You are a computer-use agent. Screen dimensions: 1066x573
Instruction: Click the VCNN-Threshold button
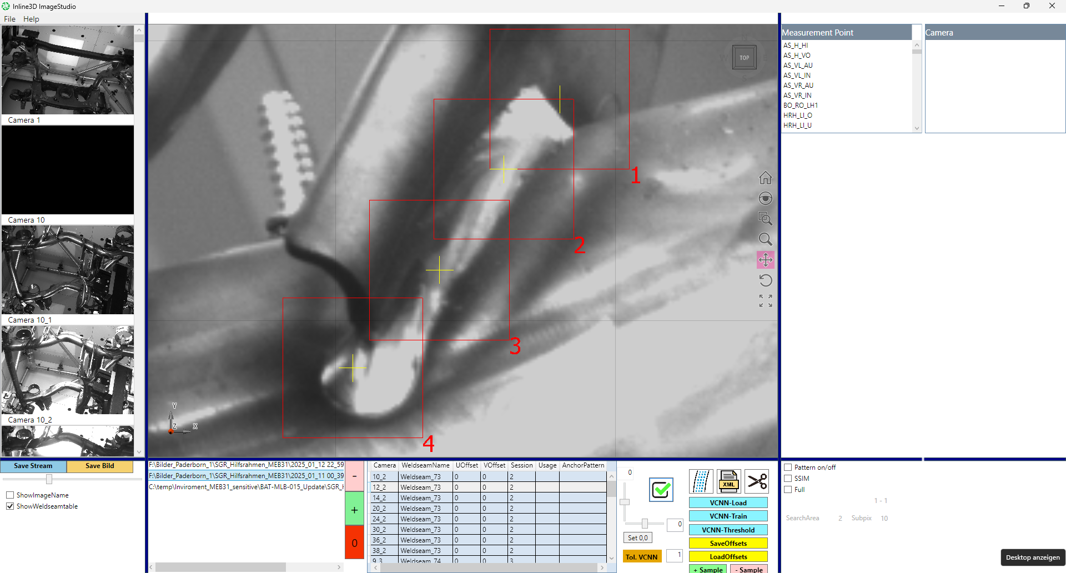(728, 530)
